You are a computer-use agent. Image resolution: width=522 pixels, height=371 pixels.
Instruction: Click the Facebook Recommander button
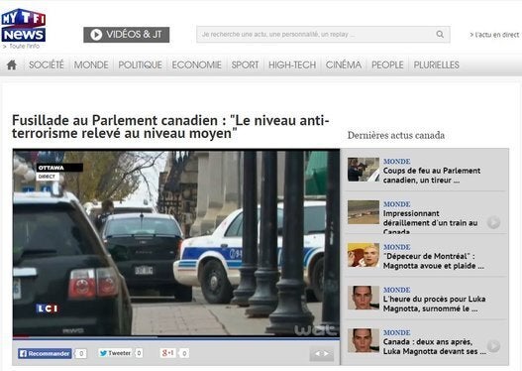coord(45,353)
